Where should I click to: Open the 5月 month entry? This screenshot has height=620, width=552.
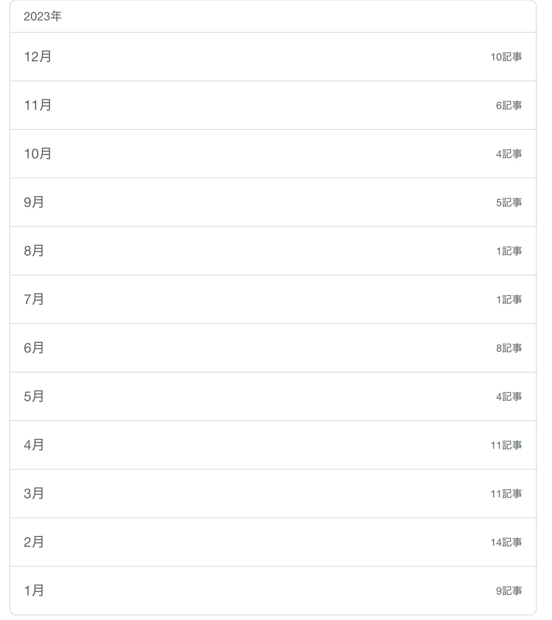click(273, 397)
